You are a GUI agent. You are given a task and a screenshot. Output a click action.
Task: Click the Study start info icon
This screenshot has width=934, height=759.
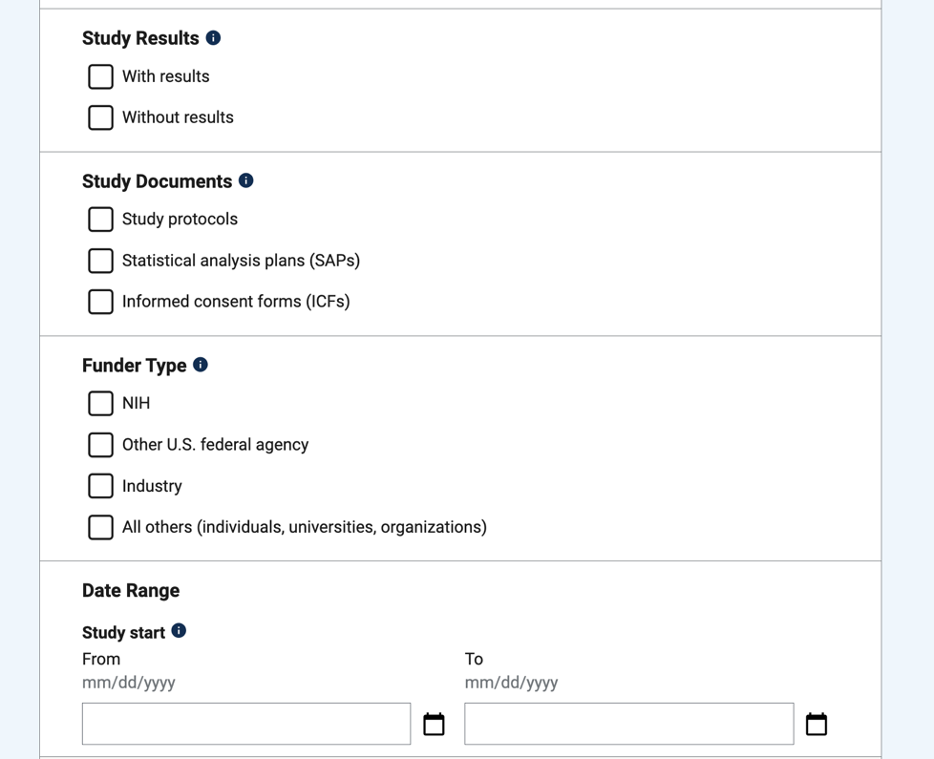point(179,631)
